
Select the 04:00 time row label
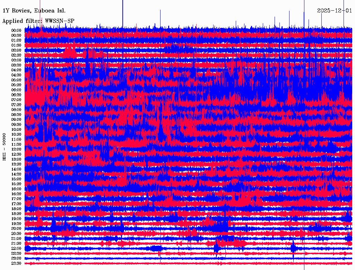point(16,70)
